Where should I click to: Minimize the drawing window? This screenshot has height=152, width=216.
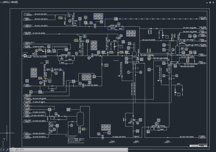point(207,3)
